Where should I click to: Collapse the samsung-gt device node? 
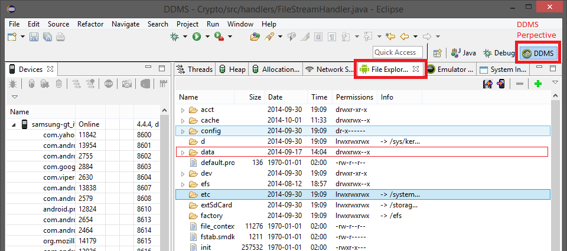click(14, 124)
